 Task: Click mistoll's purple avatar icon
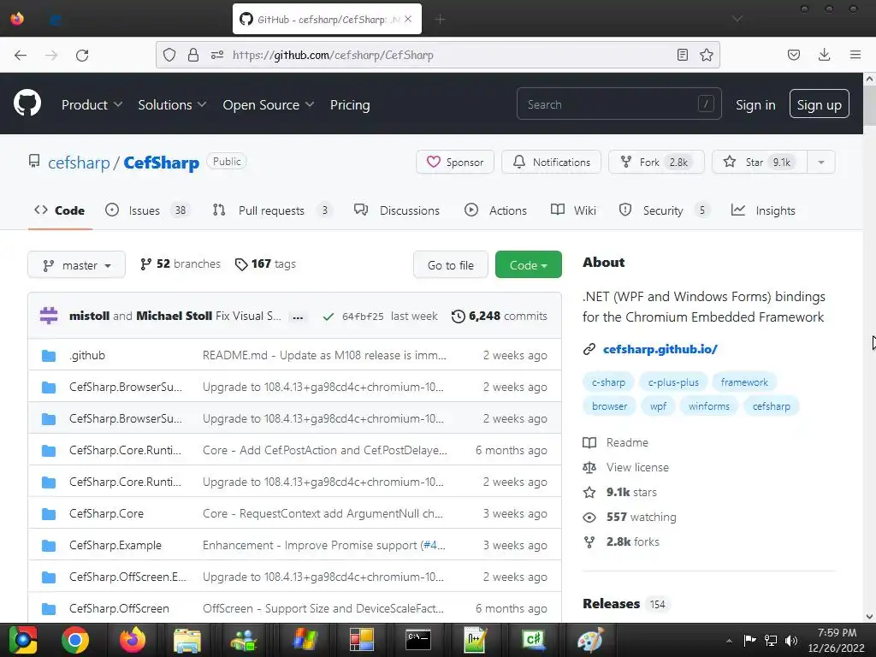(x=49, y=316)
